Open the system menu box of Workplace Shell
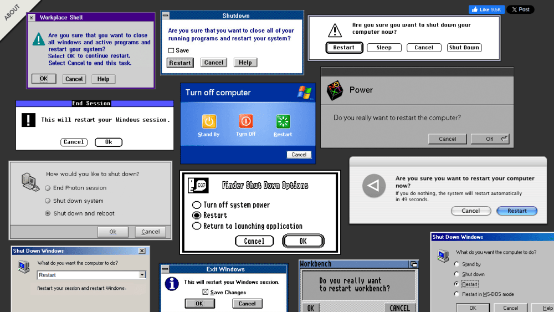 [32, 17]
